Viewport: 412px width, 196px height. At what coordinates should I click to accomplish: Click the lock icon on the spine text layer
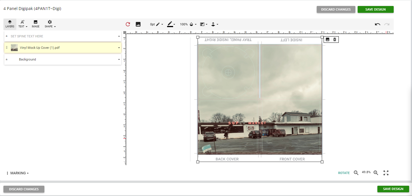[7, 36]
